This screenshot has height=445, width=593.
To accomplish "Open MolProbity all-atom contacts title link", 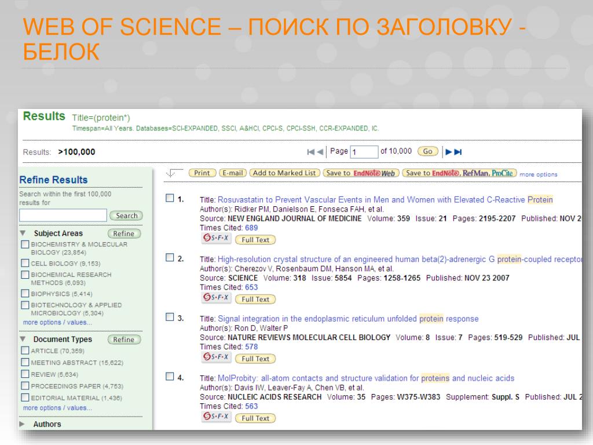I will (x=366, y=378).
